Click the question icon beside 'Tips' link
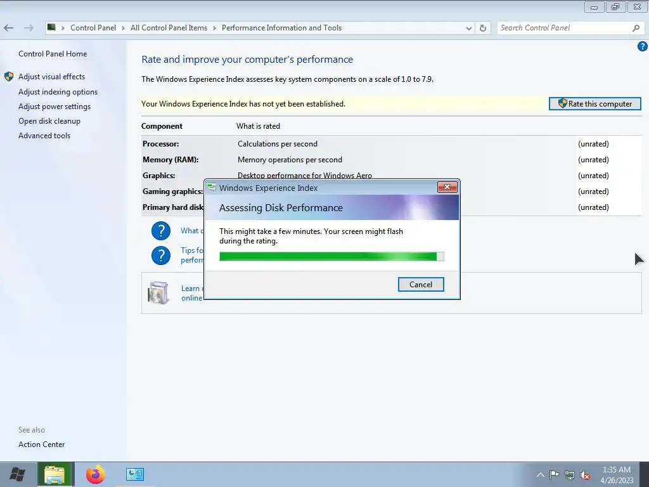649x487 pixels. tap(161, 256)
